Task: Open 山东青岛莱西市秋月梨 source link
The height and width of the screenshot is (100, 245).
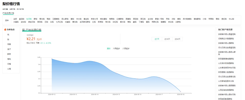Action: click(227, 68)
